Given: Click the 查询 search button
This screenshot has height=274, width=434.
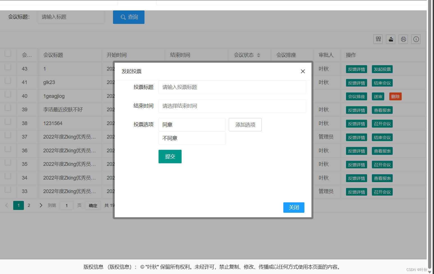Looking at the screenshot, I should click(129, 17).
